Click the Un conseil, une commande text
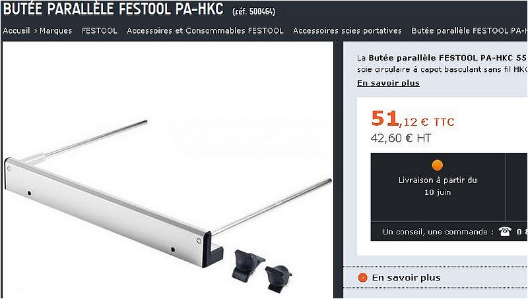 tap(435, 231)
